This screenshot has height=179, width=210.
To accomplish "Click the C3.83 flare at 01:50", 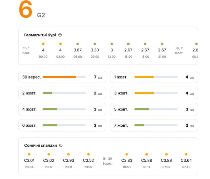I will click(127, 160).
